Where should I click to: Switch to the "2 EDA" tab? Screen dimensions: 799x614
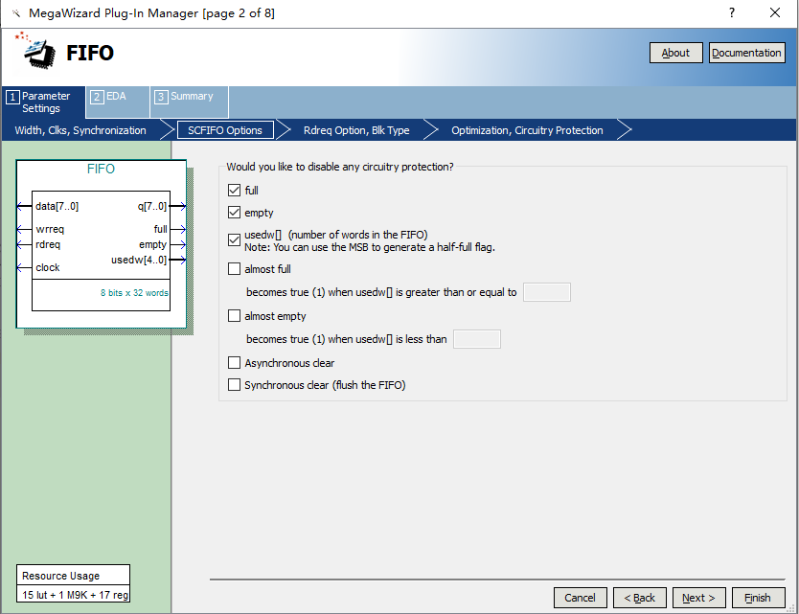pos(116,101)
